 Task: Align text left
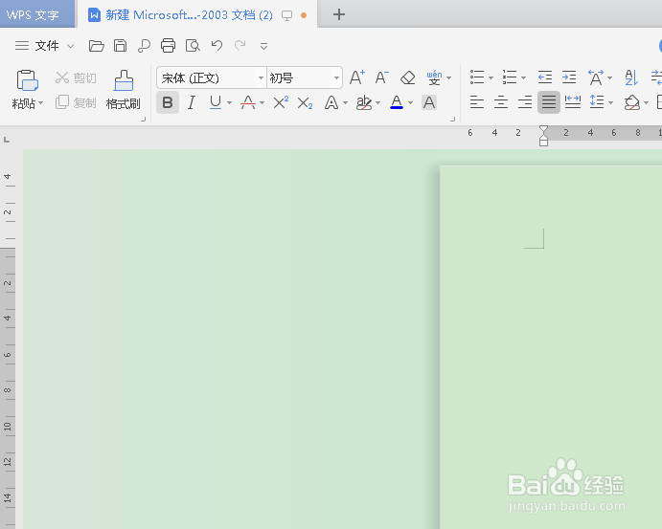tap(477, 102)
